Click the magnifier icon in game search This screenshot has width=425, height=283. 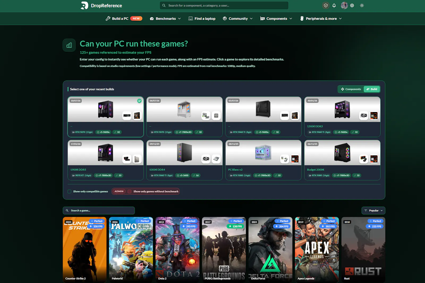tap(67, 211)
